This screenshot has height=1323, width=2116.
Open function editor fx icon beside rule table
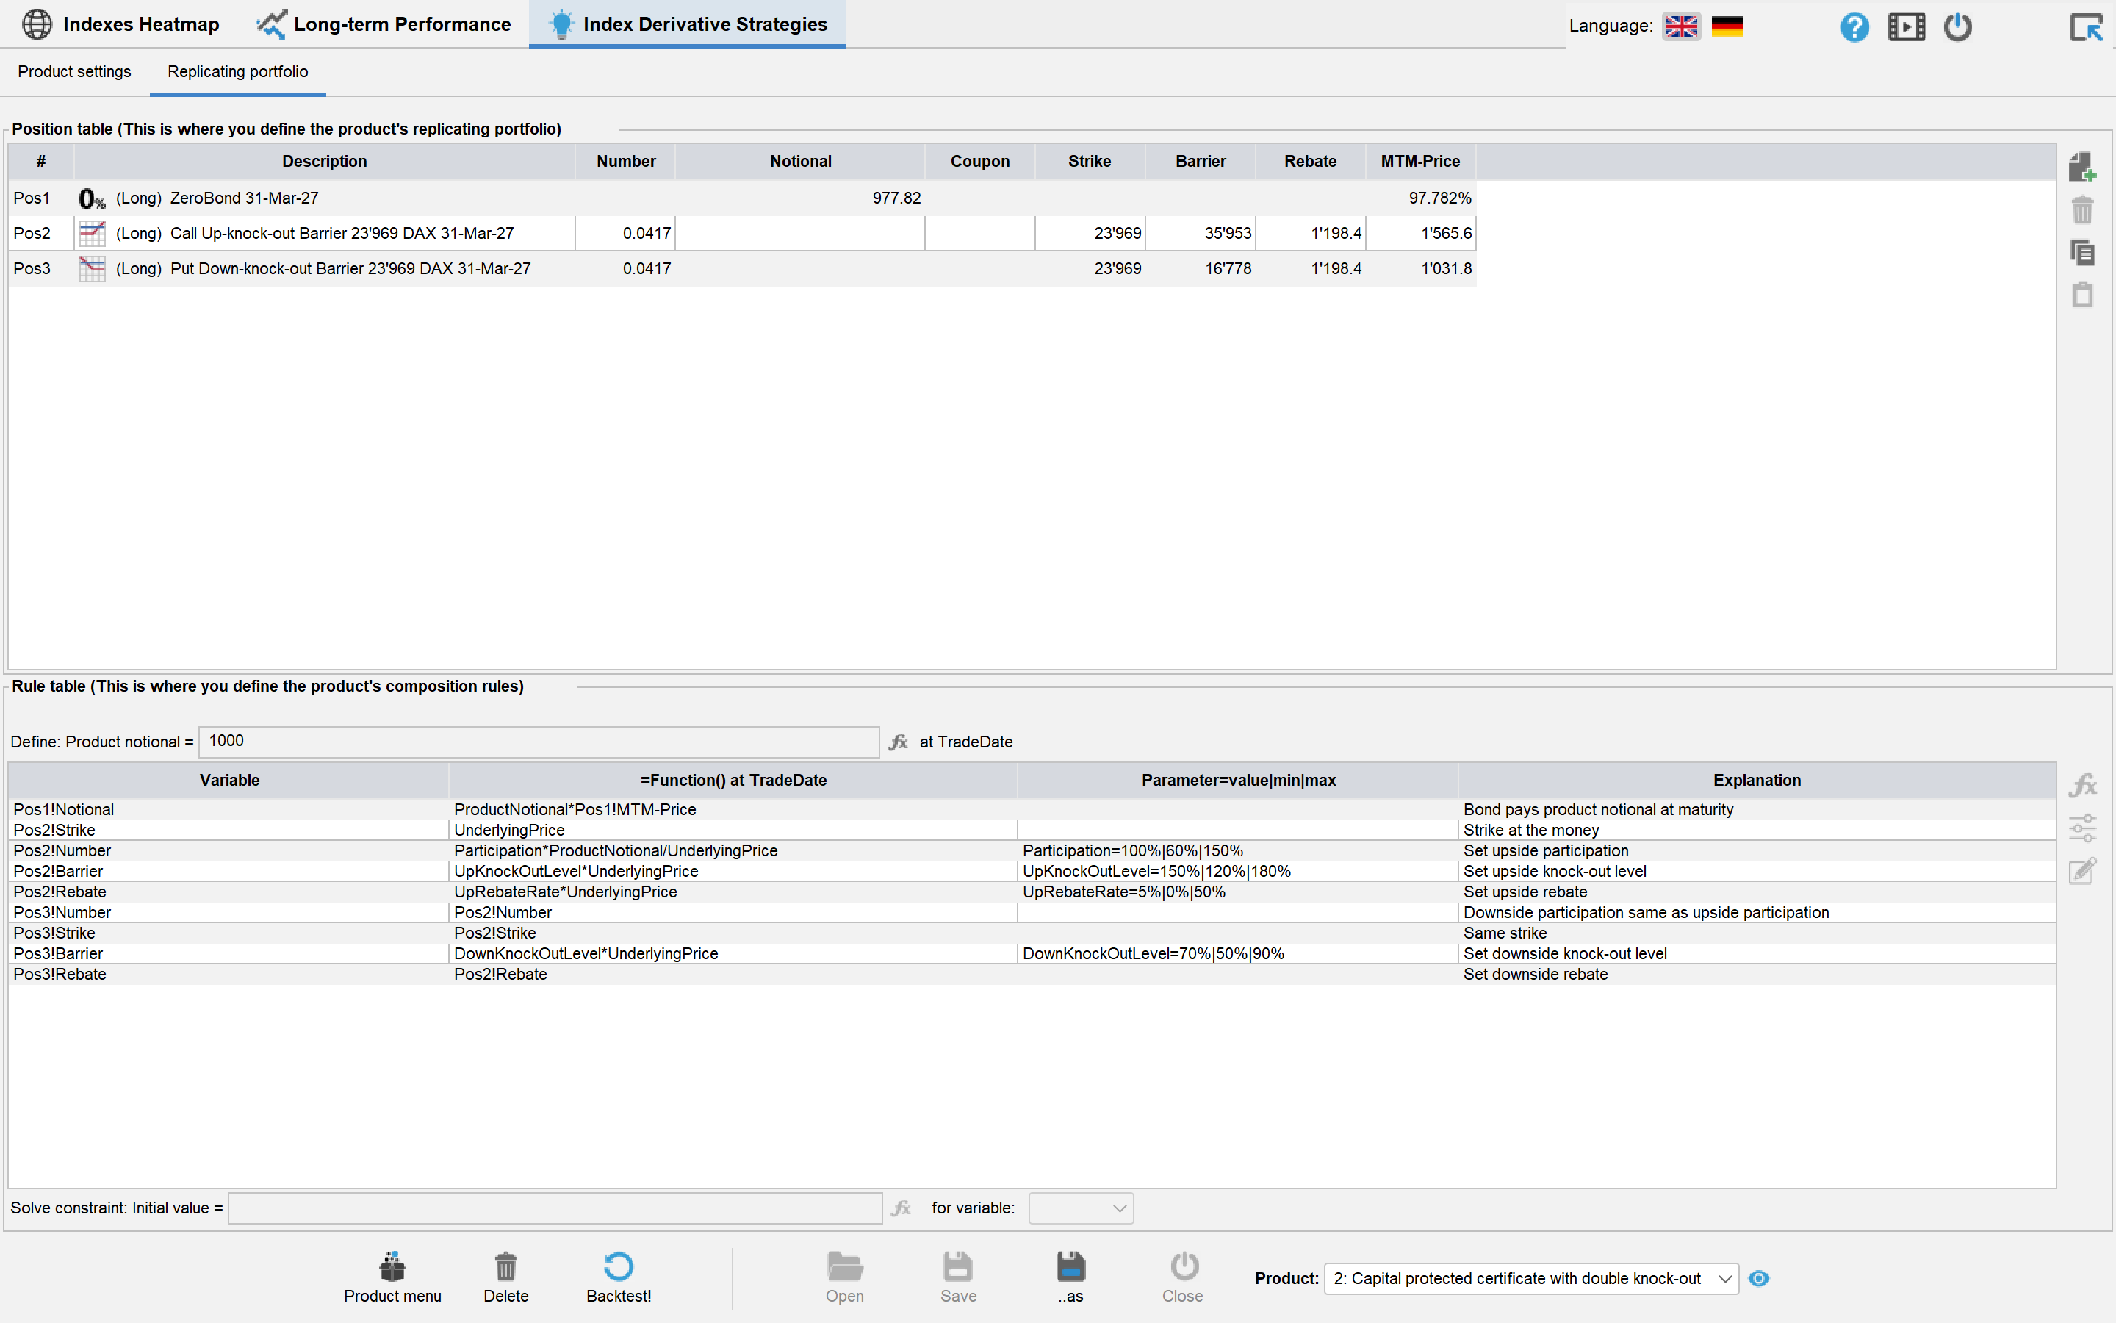(2083, 785)
